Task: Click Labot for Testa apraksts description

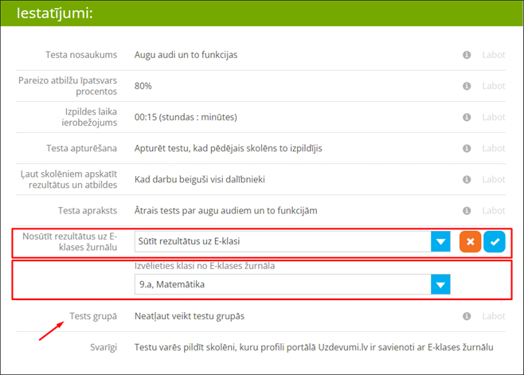Action: coord(493,210)
